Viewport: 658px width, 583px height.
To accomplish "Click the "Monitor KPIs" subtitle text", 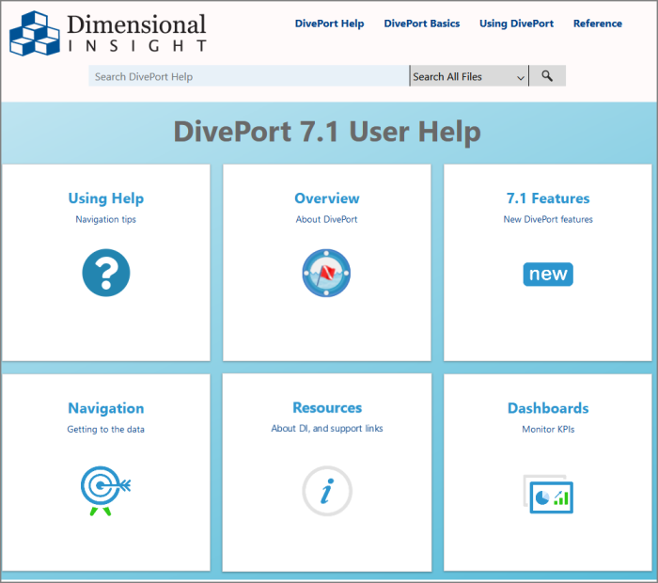I will pyautogui.click(x=548, y=430).
